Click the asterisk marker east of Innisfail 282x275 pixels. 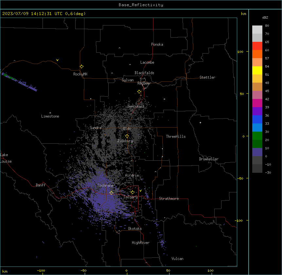click(164, 99)
